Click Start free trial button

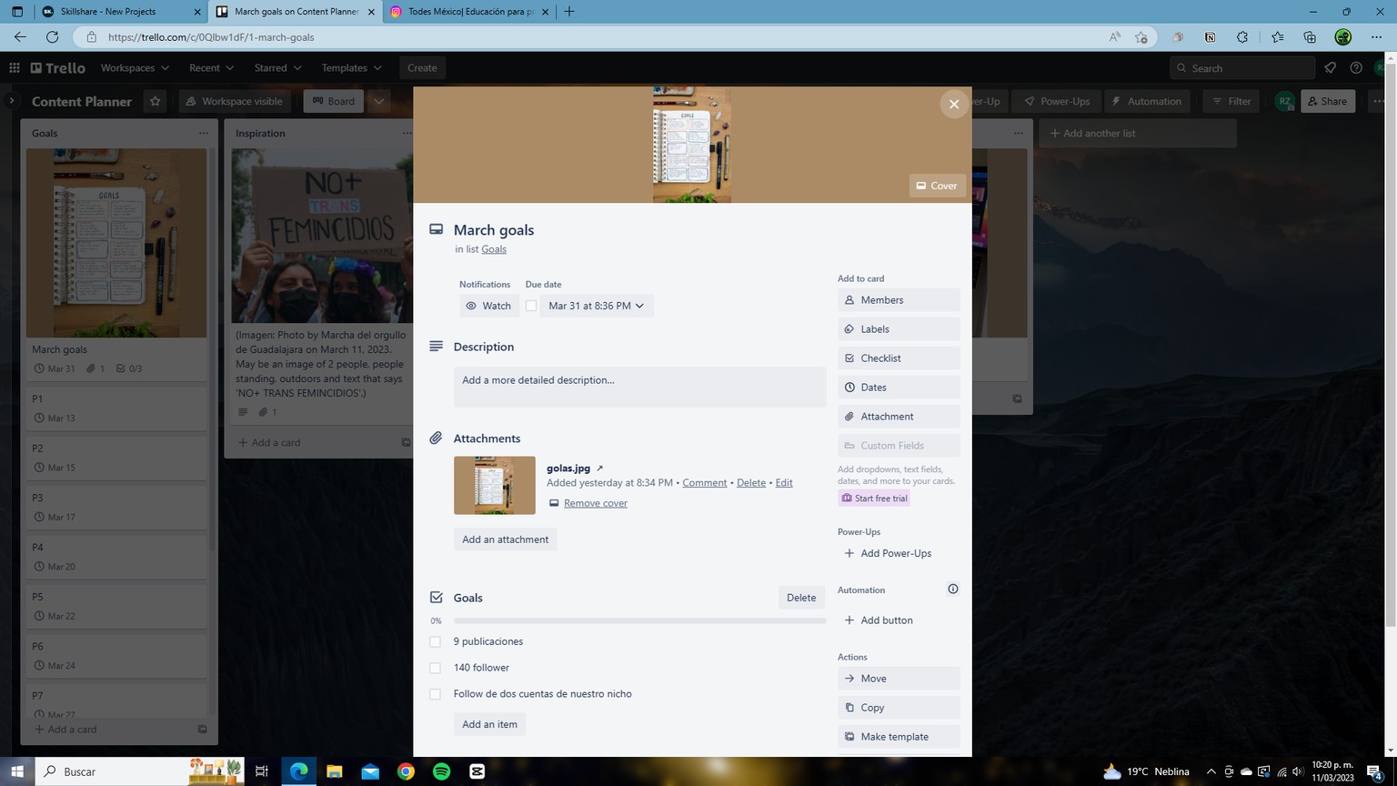874,499
